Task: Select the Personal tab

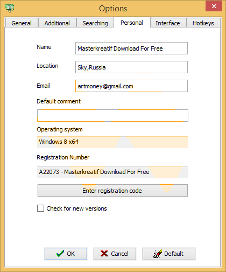Action: tap(132, 23)
